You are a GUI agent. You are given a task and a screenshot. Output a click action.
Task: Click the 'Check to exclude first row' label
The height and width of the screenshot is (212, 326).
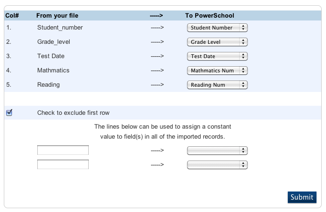(73, 113)
